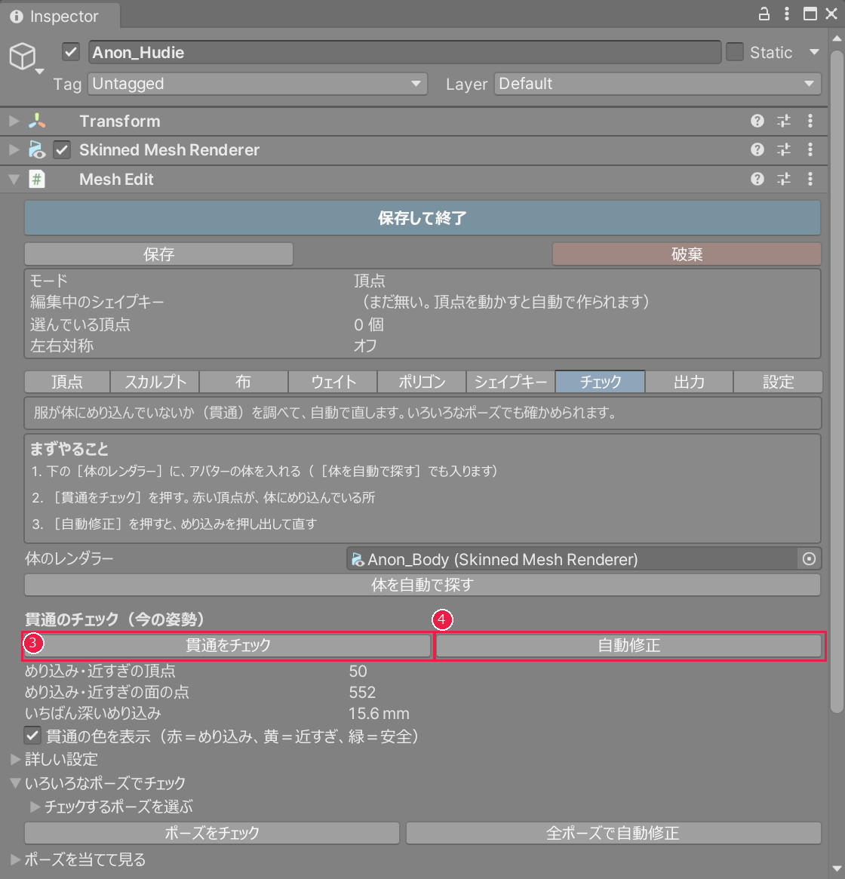
Task: Lock the Inspector with the padlock icon
Action: [764, 14]
